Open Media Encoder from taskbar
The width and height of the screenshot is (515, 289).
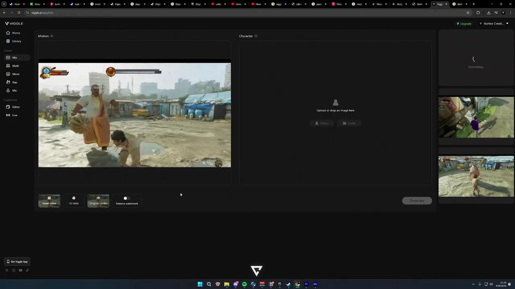[x=315, y=284]
